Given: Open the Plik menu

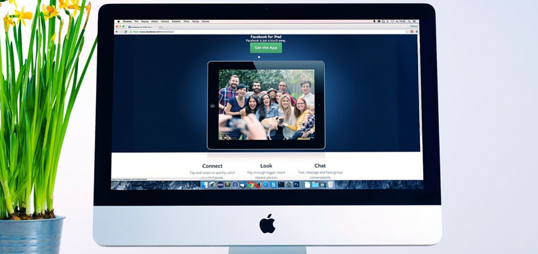Looking at the screenshot, I should click(137, 22).
